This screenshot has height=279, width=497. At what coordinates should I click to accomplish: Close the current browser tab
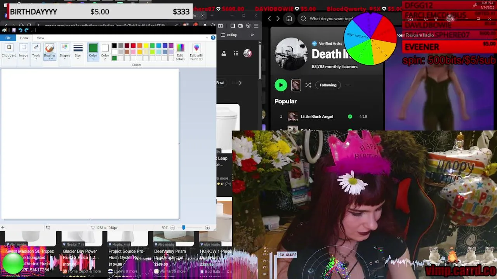click(x=202, y=15)
